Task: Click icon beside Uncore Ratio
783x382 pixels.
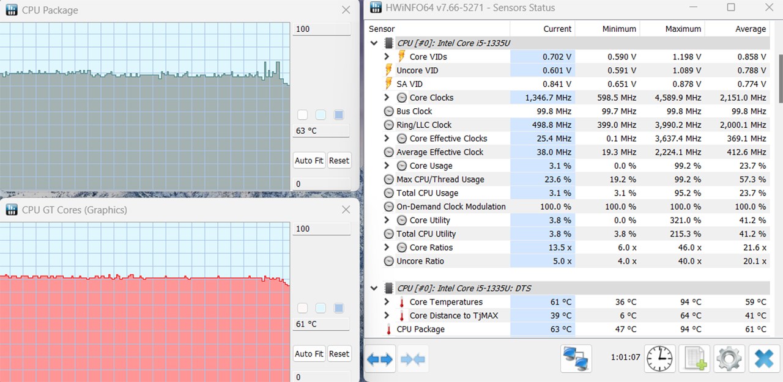Action: tap(388, 261)
